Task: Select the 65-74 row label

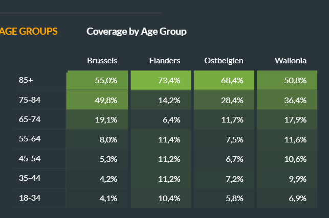Action: pyautogui.click(x=29, y=119)
